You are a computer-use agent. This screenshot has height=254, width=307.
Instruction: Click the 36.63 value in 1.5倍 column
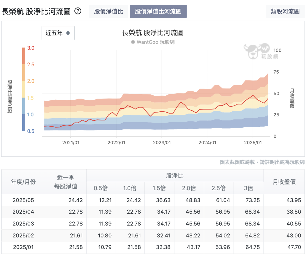(x=163, y=200)
